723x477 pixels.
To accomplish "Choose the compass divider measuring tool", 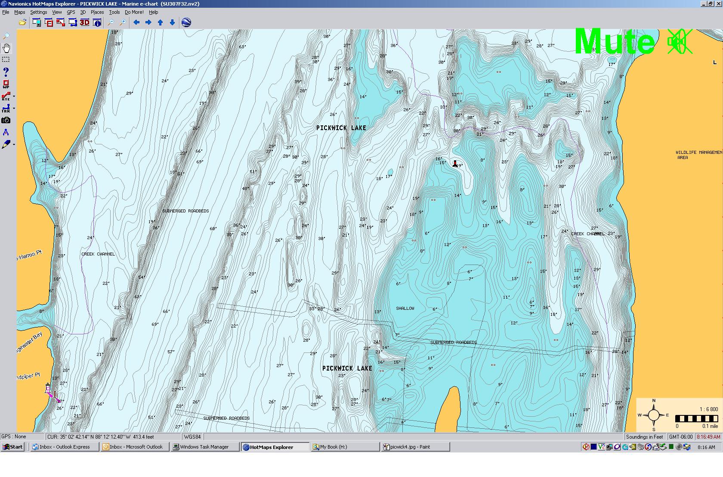I will [6, 132].
